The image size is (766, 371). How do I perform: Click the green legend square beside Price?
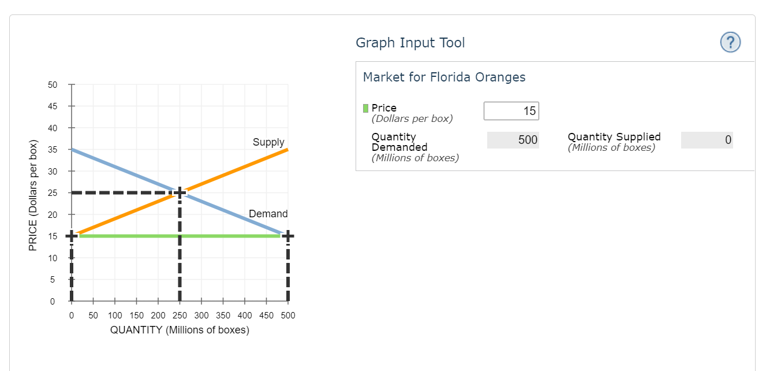pyautogui.click(x=364, y=108)
